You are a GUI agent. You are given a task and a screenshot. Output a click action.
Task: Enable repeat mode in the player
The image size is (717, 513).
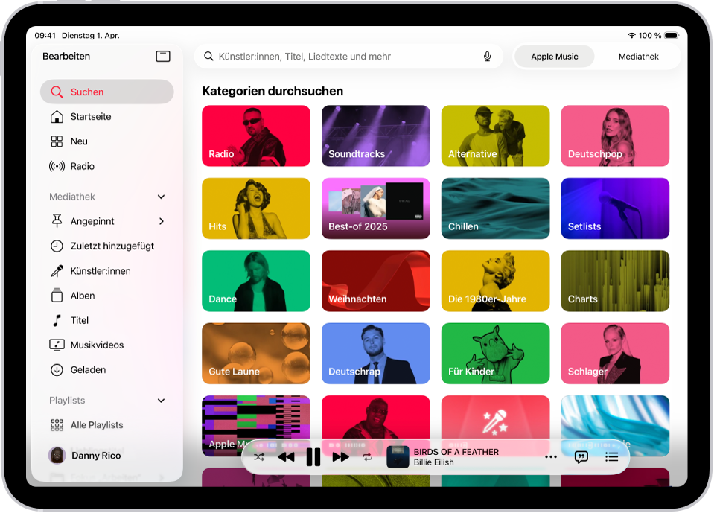(368, 457)
